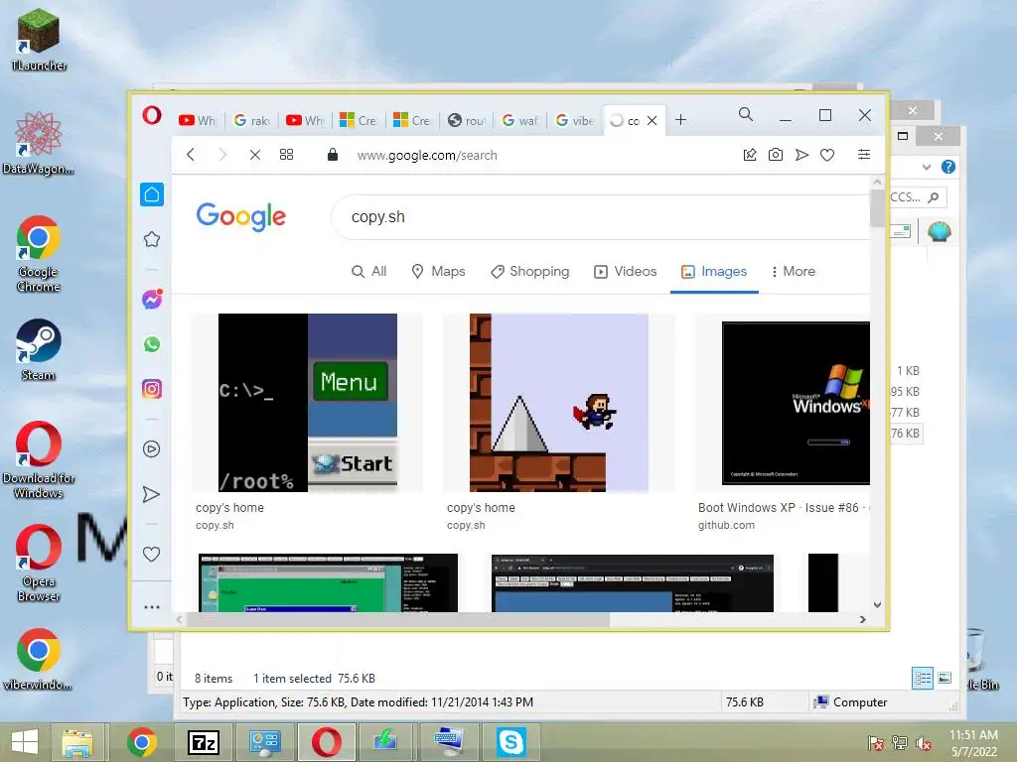This screenshot has height=762, width=1017.
Task: Stop loading the current page
Action: coord(255,155)
